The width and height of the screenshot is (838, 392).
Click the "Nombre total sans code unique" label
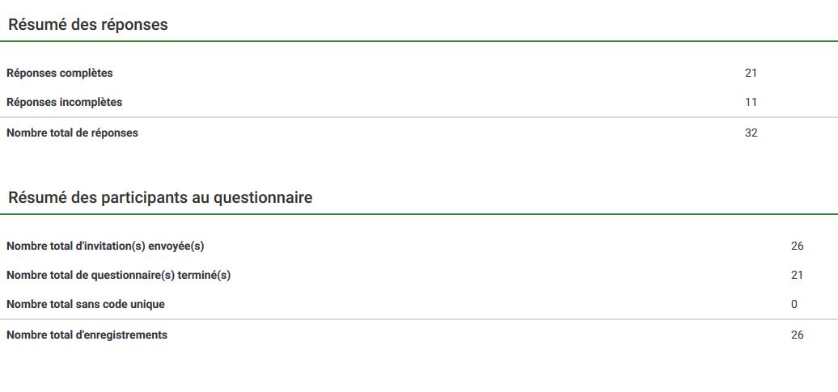[86, 305]
